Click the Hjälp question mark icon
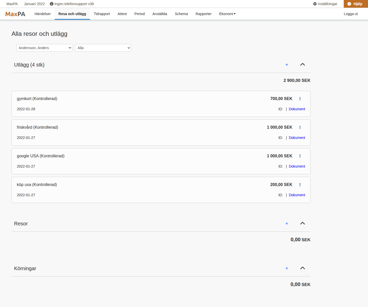Screen dimensions: 368x307 click(349, 4)
